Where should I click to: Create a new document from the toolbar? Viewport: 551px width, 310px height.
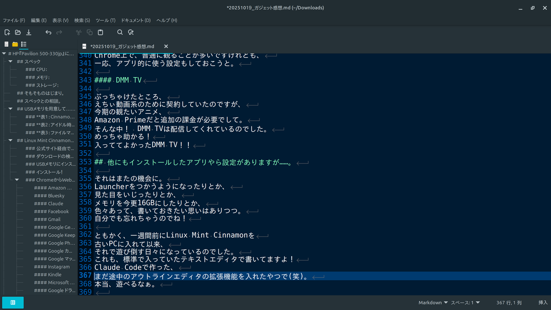point(7,32)
